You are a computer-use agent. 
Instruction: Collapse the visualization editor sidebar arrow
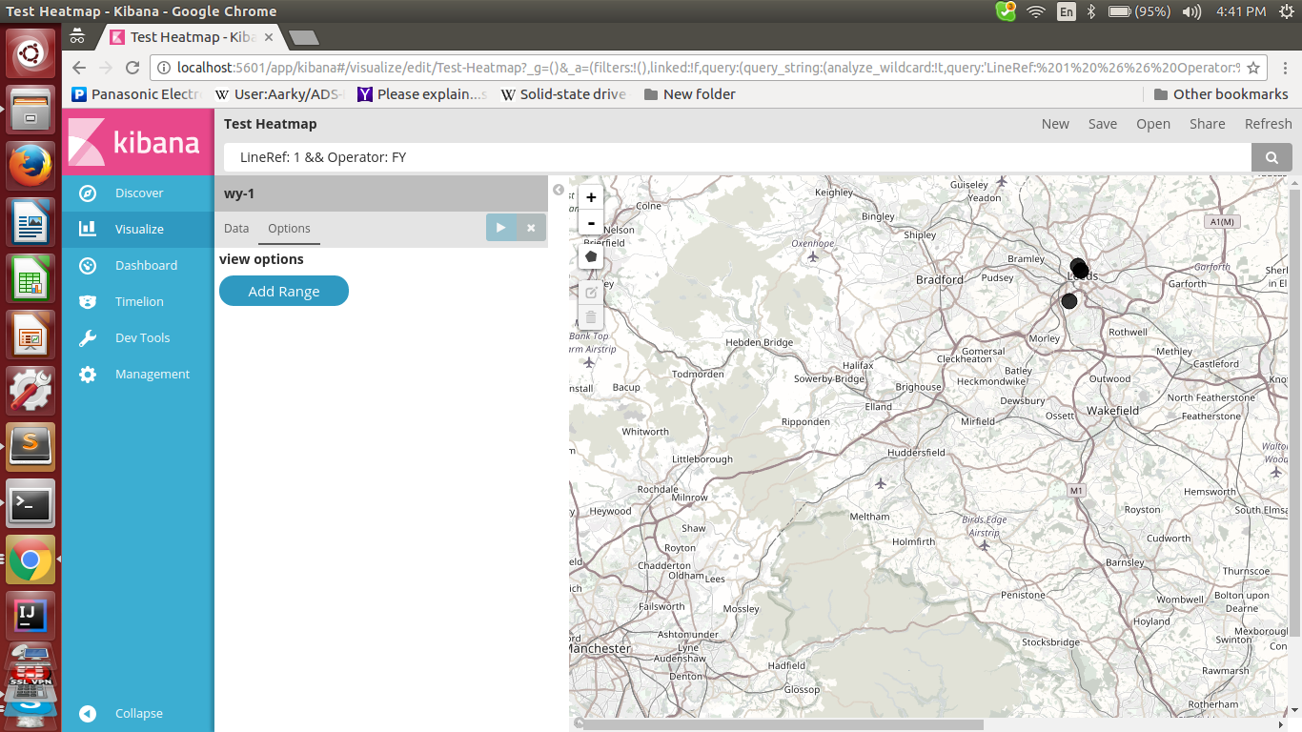pos(559,190)
